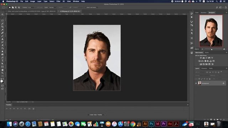Open Photoshop in the Dock
The width and height of the screenshot is (228, 128).
pyautogui.click(x=151, y=124)
